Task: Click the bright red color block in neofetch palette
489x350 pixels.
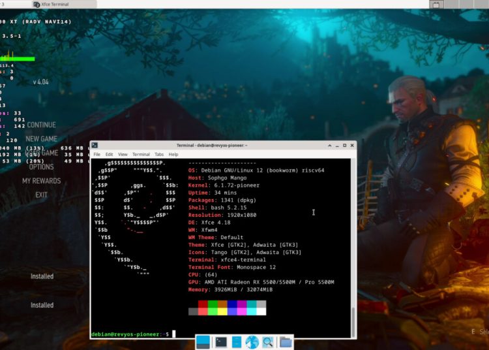Action: pyautogui.click(x=203, y=311)
